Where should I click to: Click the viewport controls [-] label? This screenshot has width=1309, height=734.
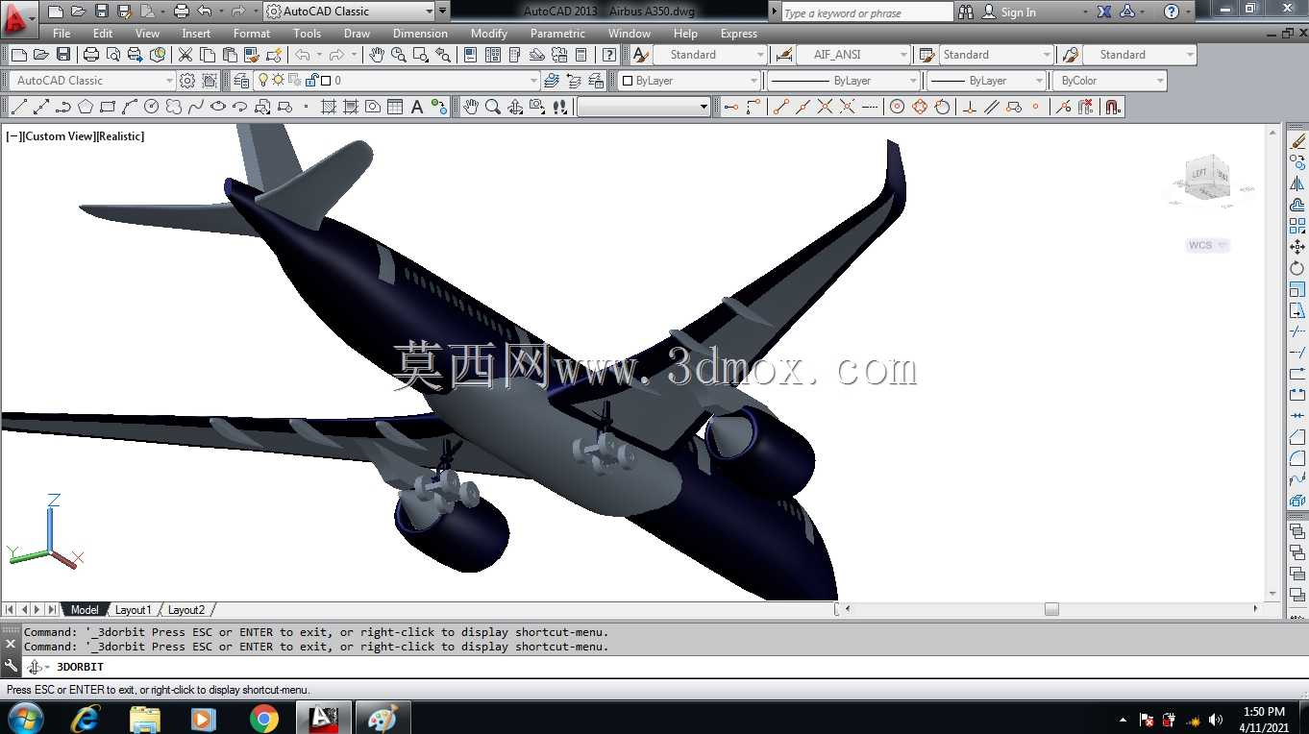point(13,136)
